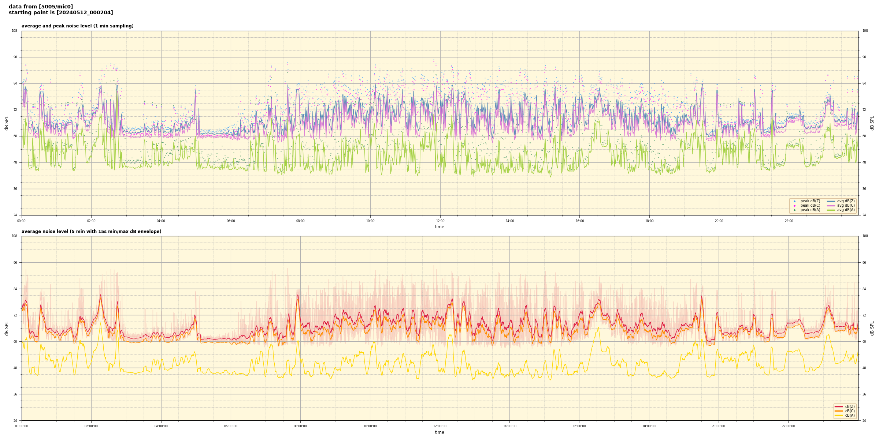The height and width of the screenshot is (439, 879).
Task: Click the 96 value on top-left axis
Action: click(x=15, y=57)
